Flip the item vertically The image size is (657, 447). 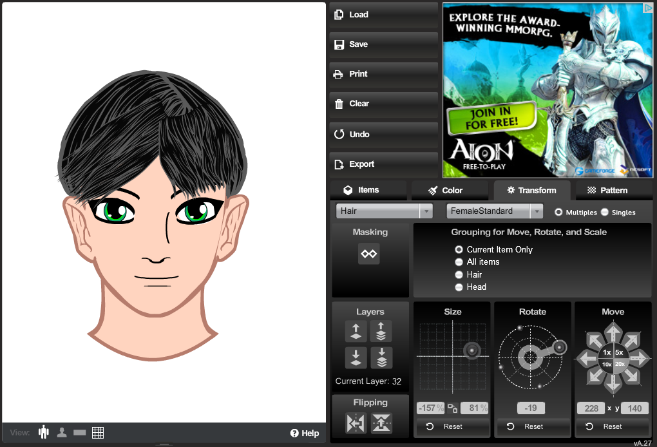coord(381,423)
